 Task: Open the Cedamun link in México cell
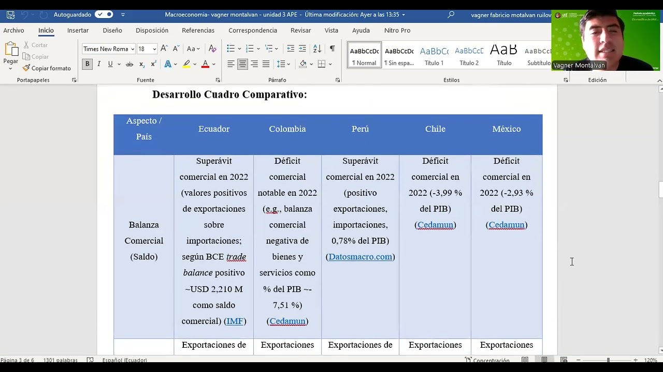pos(507,225)
